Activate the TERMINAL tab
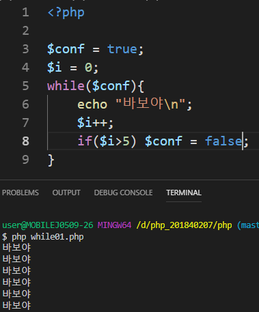The width and height of the screenshot is (259, 312). pos(184,193)
